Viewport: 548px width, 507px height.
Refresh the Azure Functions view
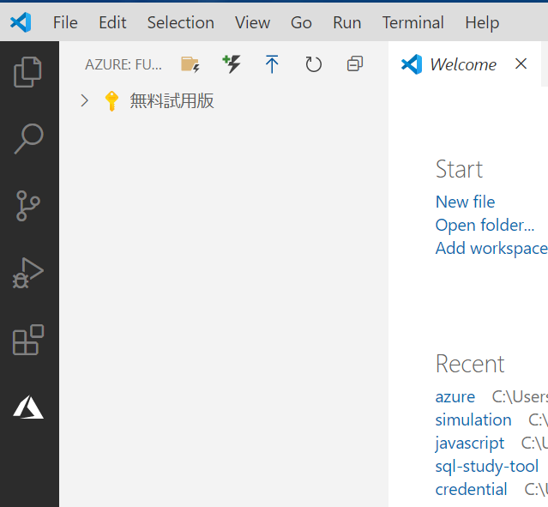pyautogui.click(x=314, y=64)
